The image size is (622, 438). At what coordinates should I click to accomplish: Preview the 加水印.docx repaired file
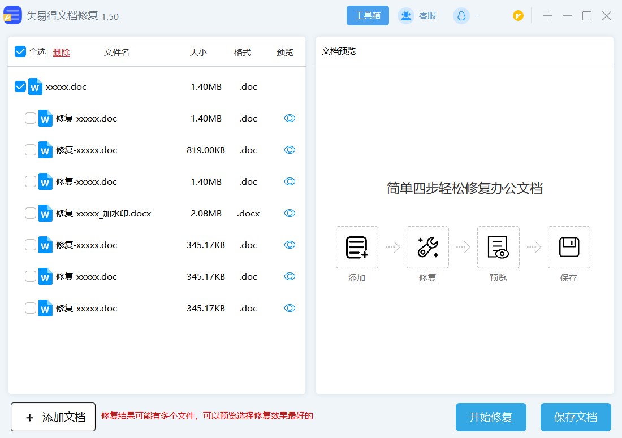click(x=290, y=214)
